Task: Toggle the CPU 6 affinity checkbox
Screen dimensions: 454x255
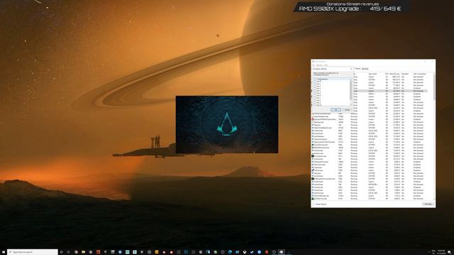Action: [x=315, y=96]
